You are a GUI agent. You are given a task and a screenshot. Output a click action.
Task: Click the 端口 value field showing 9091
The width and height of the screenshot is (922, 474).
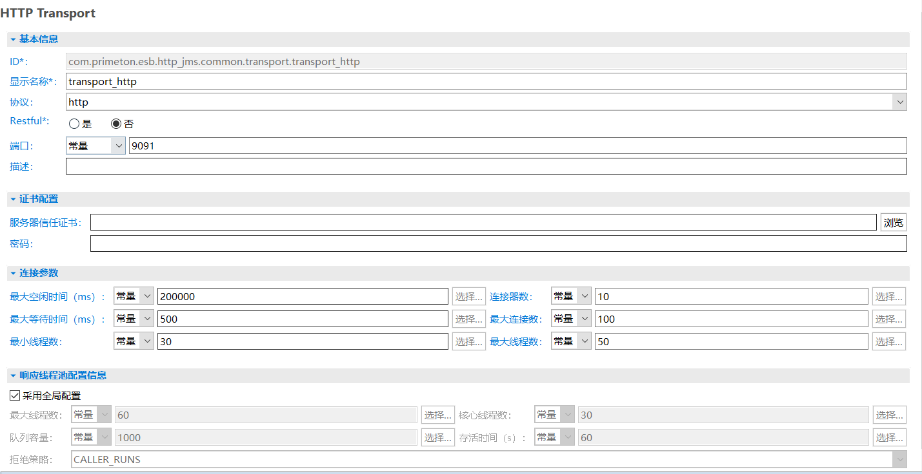pyautogui.click(x=517, y=146)
